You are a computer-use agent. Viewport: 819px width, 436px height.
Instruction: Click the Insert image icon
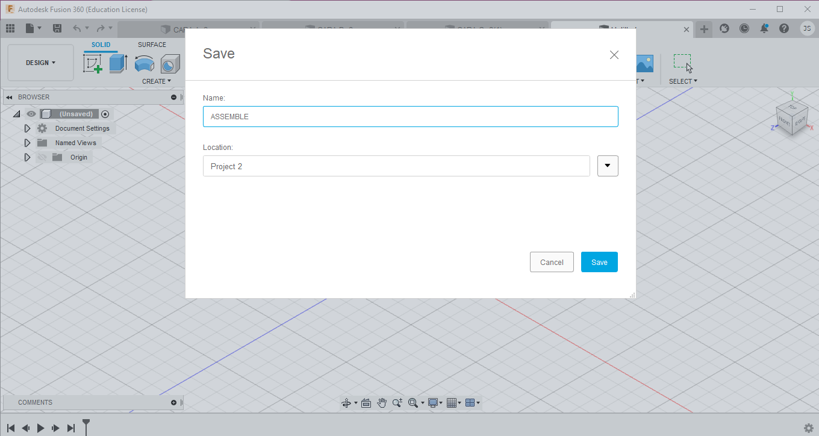(x=644, y=63)
